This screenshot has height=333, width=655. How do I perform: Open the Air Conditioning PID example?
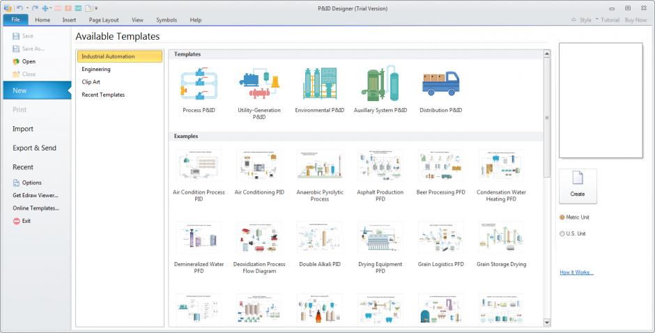[x=259, y=173]
